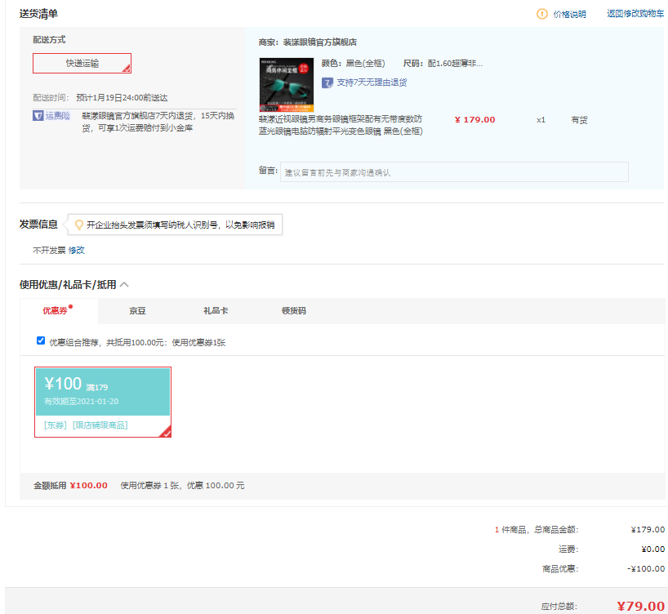The height and width of the screenshot is (614, 668).
Task: Deselect the ¥100 满179 coupon card
Action: tap(103, 402)
